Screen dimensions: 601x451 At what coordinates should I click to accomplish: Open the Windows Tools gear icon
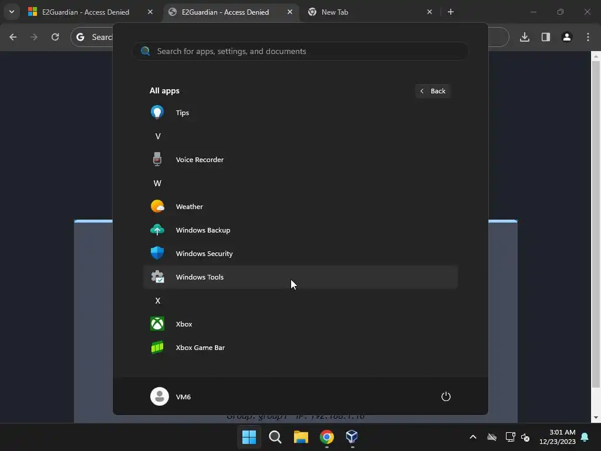click(x=157, y=277)
